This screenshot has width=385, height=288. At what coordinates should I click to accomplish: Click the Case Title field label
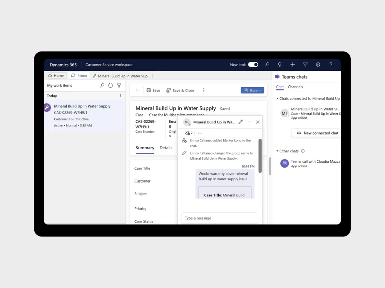coord(142,168)
